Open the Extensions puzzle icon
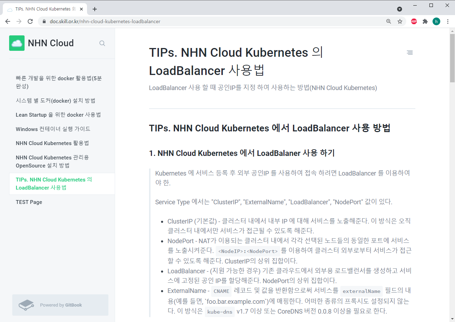The image size is (455, 322). tap(425, 21)
